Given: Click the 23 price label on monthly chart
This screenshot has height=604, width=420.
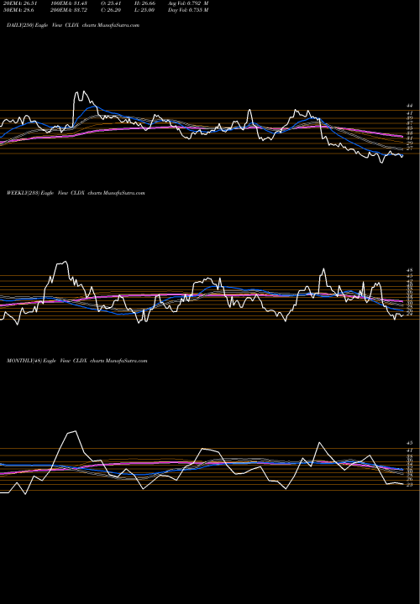Looking at the screenshot, I should point(410,484).
